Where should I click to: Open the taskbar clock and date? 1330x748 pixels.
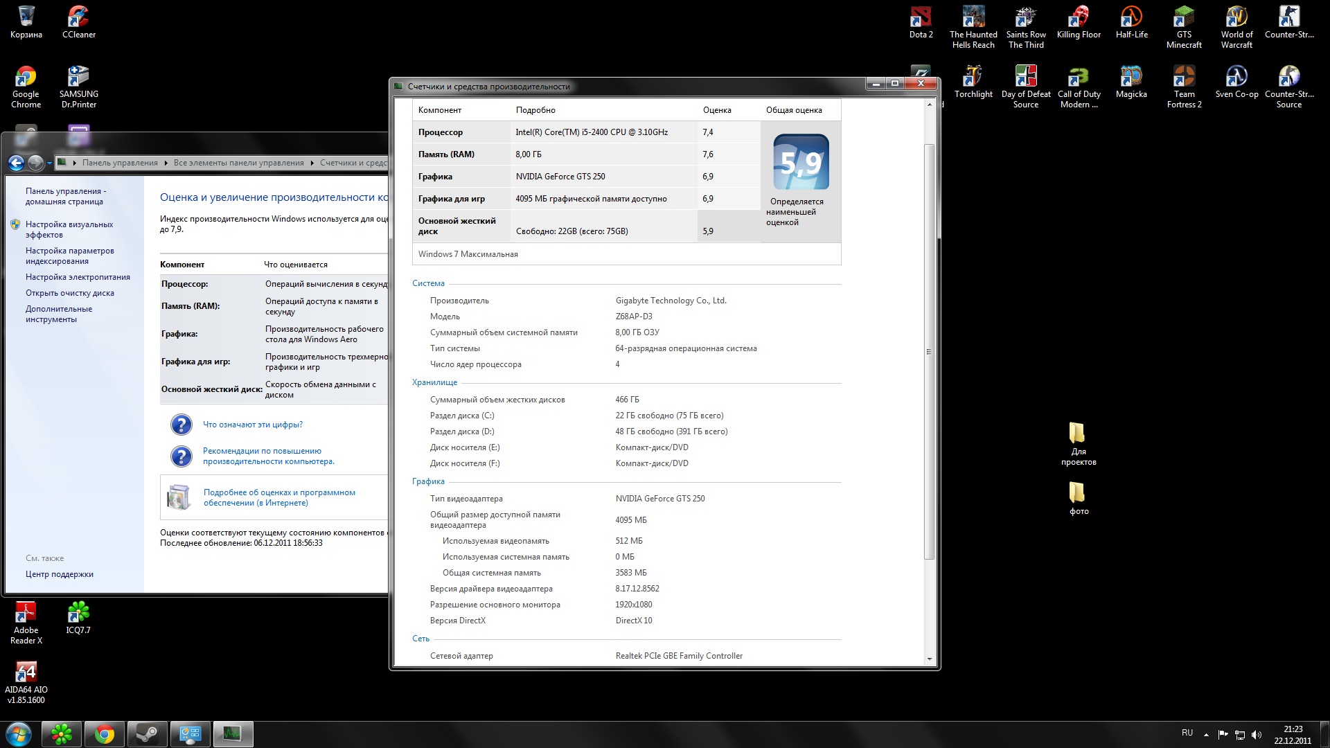(x=1293, y=735)
